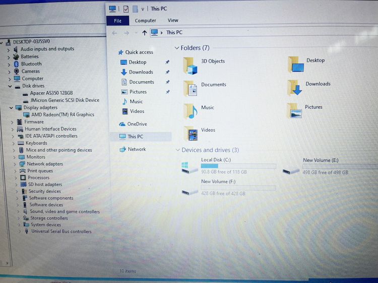Image resolution: width=378 pixels, height=283 pixels.
Task: Expand the Firmware node
Action: point(12,122)
